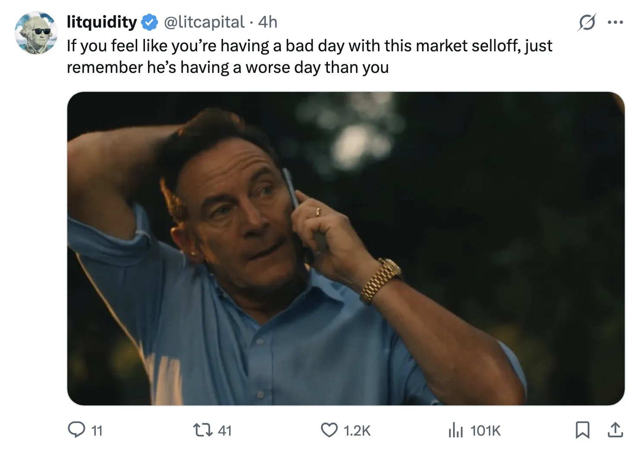The width and height of the screenshot is (642, 452).
Task: Open the three-dot more options menu
Action: (615, 22)
